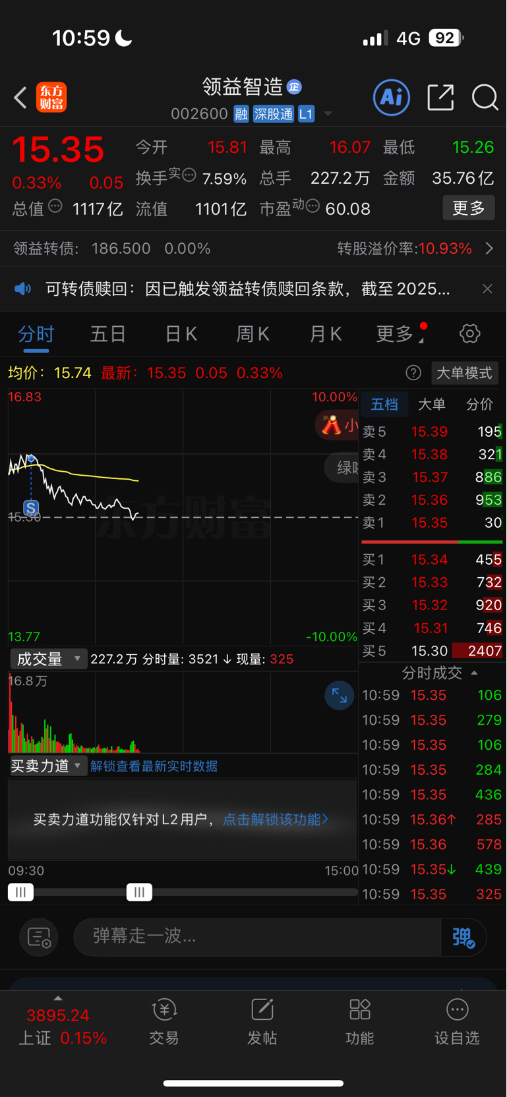Tap left timeline range handle

[20, 892]
